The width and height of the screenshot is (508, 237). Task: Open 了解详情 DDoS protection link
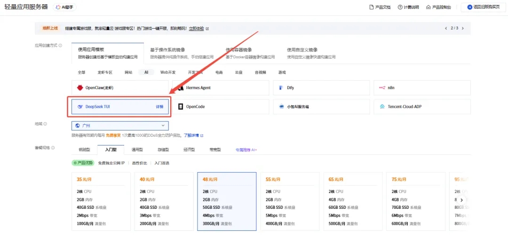193,136
